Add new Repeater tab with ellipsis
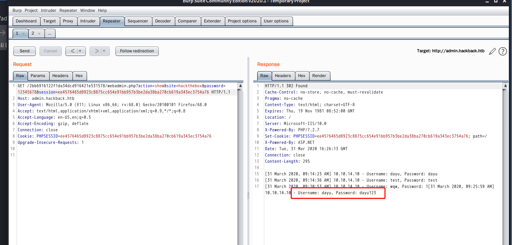 (50, 33)
